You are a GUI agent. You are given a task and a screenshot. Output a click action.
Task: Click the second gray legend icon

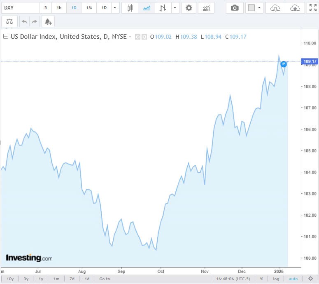click(144, 37)
